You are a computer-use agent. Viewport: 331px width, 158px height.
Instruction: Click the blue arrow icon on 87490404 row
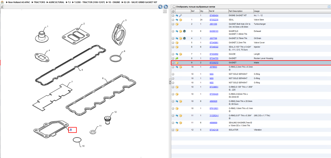tap(177, 16)
